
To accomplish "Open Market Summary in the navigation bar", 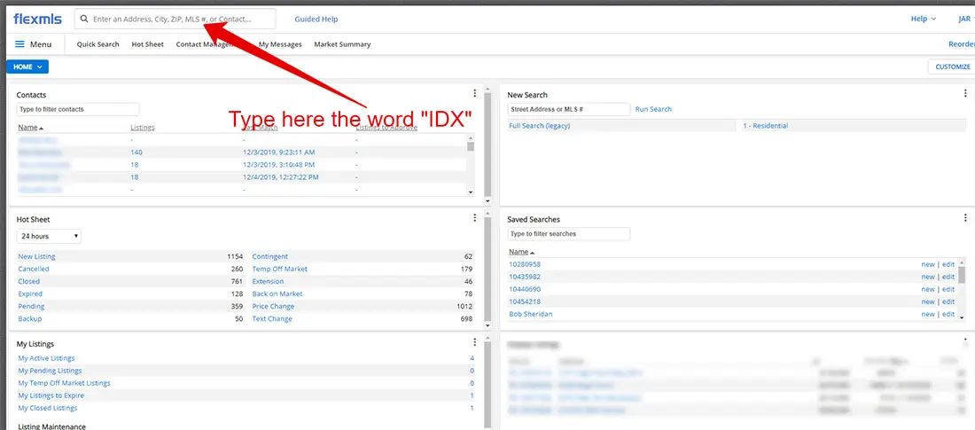I will coord(342,44).
